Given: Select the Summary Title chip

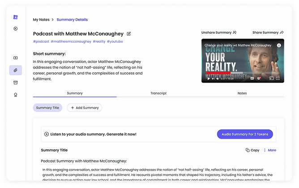Looking at the screenshot, I should tap(47, 108).
